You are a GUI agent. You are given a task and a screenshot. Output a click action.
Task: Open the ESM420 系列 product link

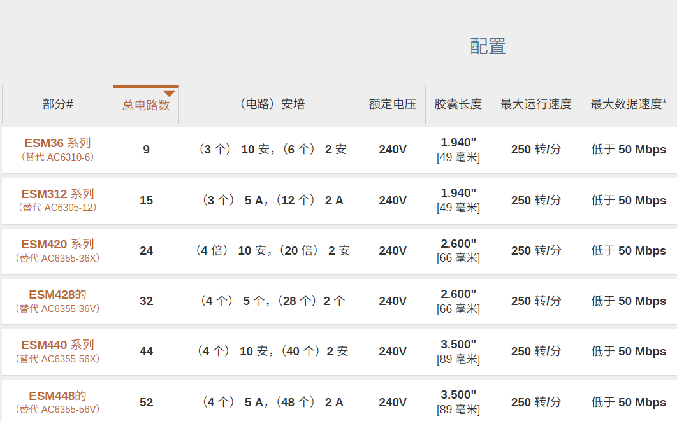pyautogui.click(x=57, y=244)
